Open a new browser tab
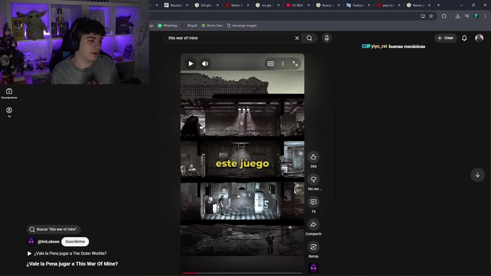The width and height of the screenshot is (491, 276). (438, 5)
